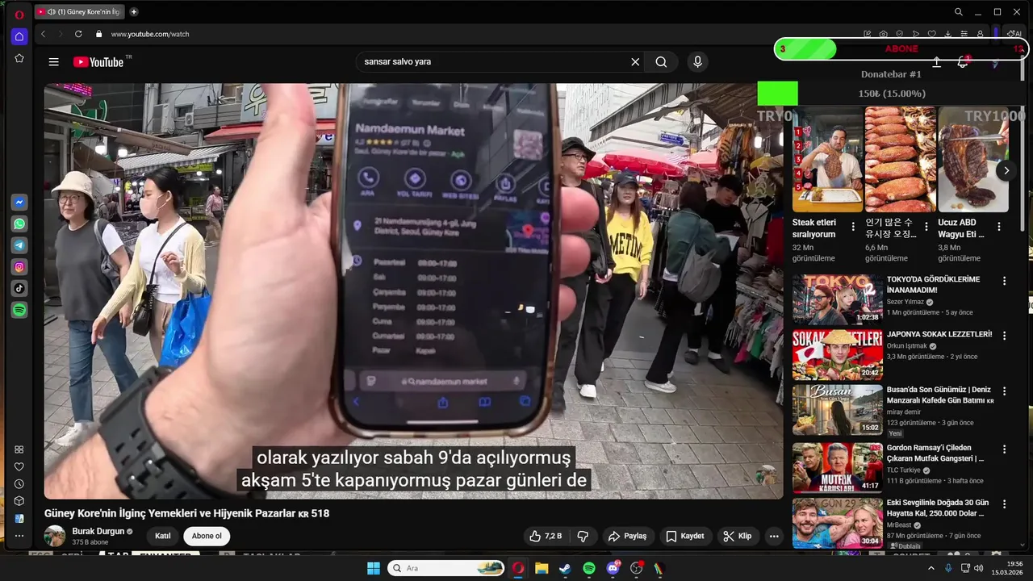Open the JAPONYA SOKAK LEZZETLERİ video thumbnail
Viewport: 1033px width, 581px height.
pyautogui.click(x=837, y=354)
